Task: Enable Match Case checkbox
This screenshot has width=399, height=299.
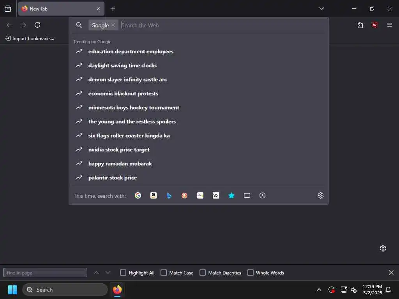Action: [x=164, y=273]
